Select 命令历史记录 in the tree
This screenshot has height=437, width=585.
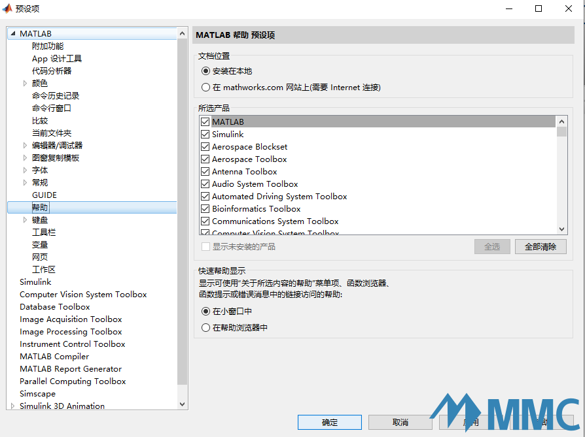[x=56, y=96]
